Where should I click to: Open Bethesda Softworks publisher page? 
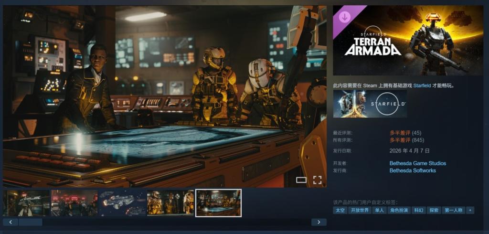click(x=413, y=170)
